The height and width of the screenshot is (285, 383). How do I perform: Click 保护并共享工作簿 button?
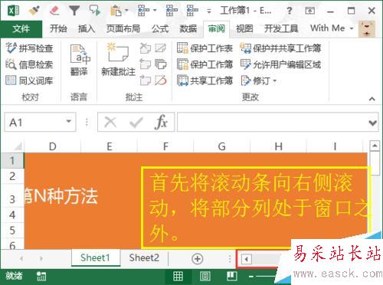[x=280, y=48]
